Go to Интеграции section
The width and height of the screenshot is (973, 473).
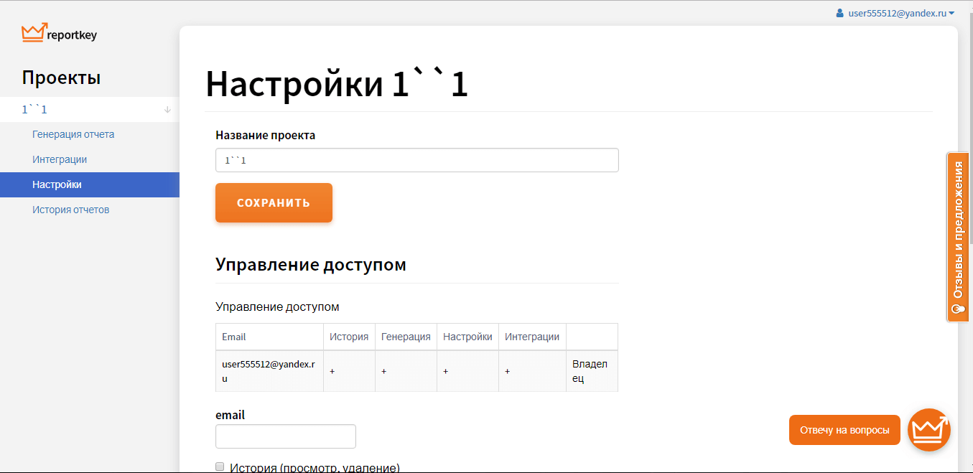pyautogui.click(x=60, y=159)
